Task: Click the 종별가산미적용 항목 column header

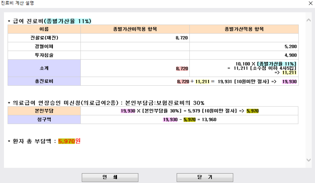Action: (x=135, y=29)
